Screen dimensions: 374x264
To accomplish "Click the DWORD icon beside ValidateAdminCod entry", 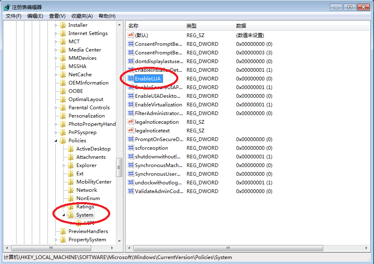I will click(131, 191).
